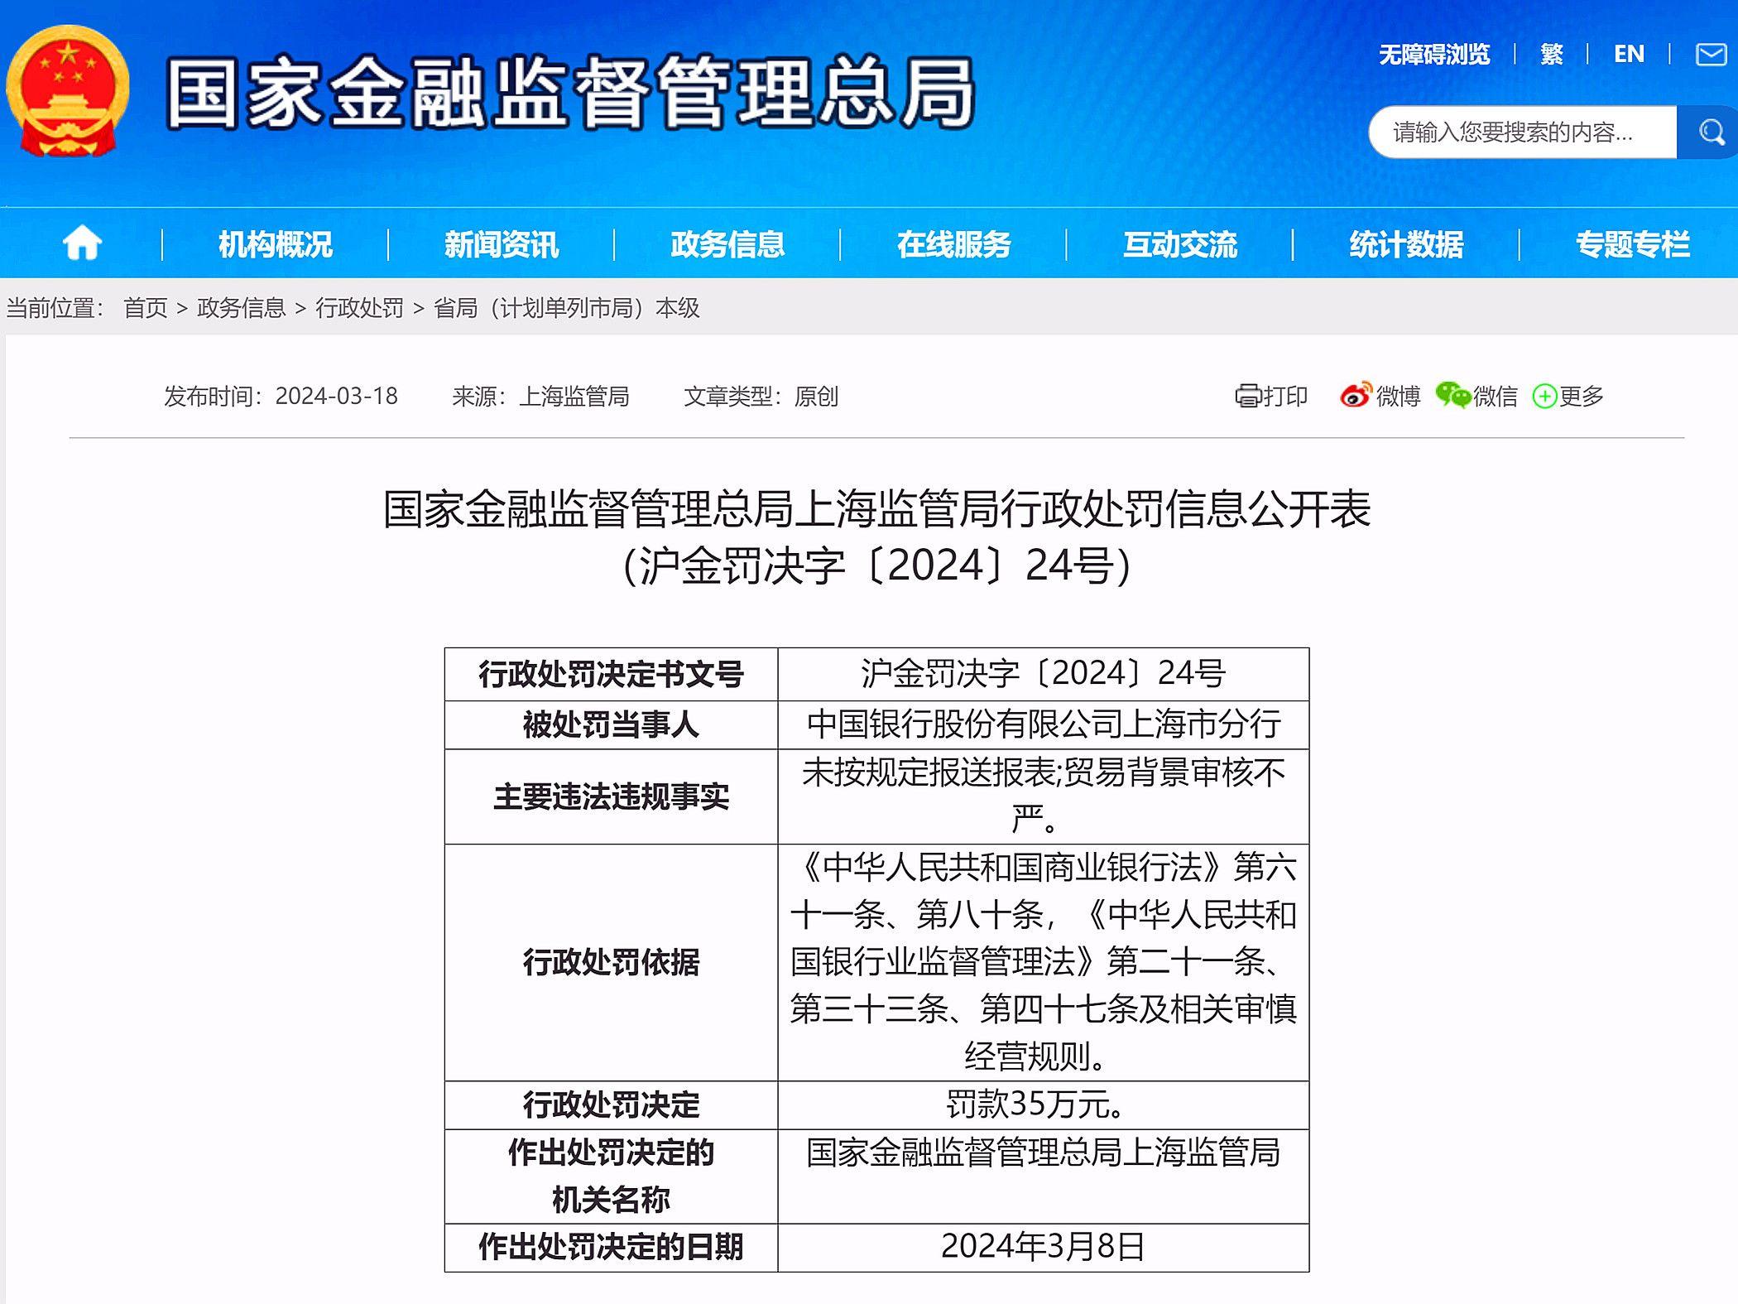1738x1304 pixels.
Task: Click cell 国家金融监督管理总局上海监管局
Action: click(1043, 1176)
